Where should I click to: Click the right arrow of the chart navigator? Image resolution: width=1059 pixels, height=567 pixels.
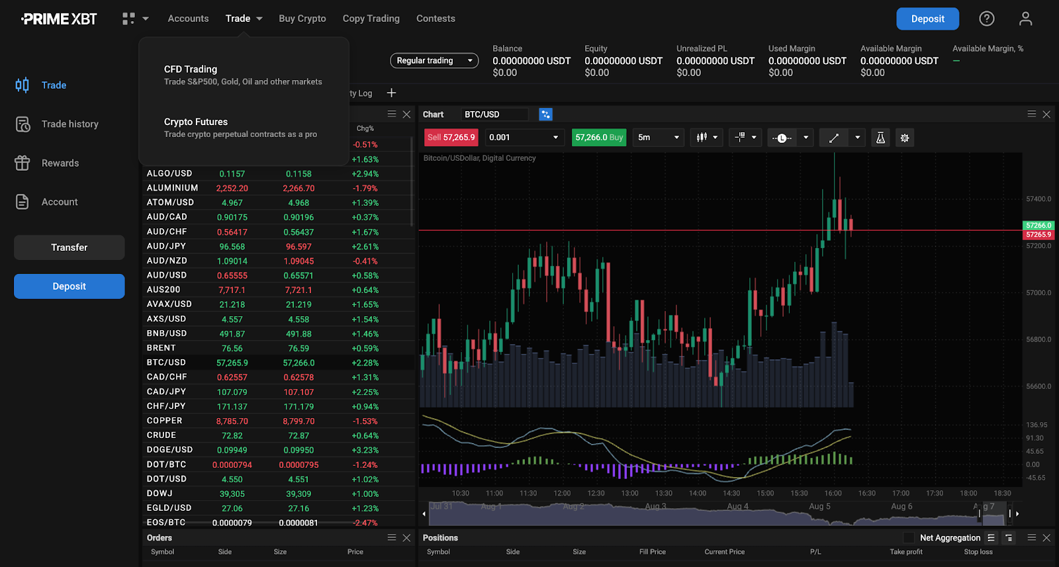point(1017,513)
